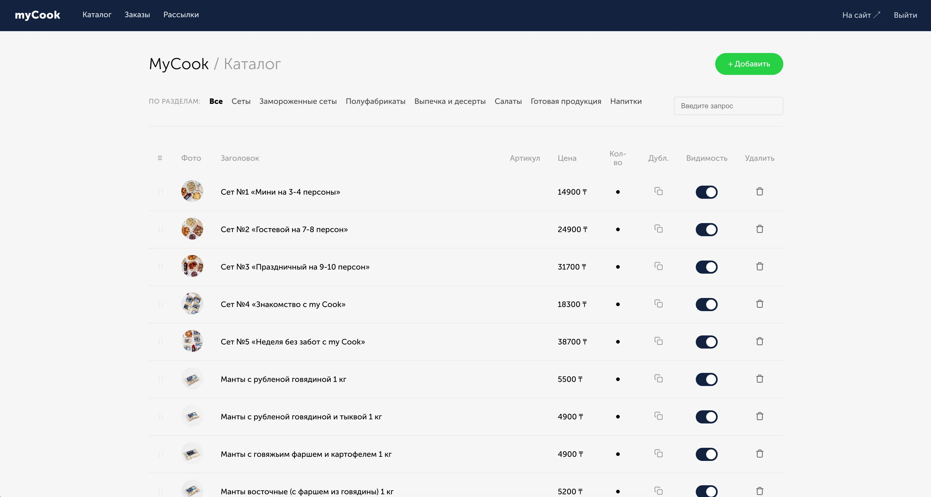
Task: Toggle visibility of Сет №5 «Неделя без забот»
Action: [x=706, y=342]
